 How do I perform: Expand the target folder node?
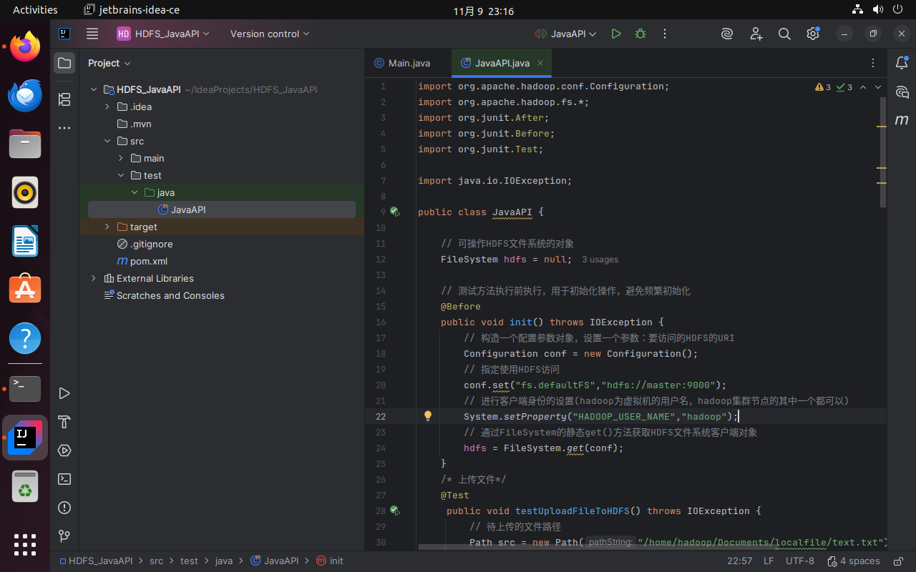pyautogui.click(x=107, y=227)
